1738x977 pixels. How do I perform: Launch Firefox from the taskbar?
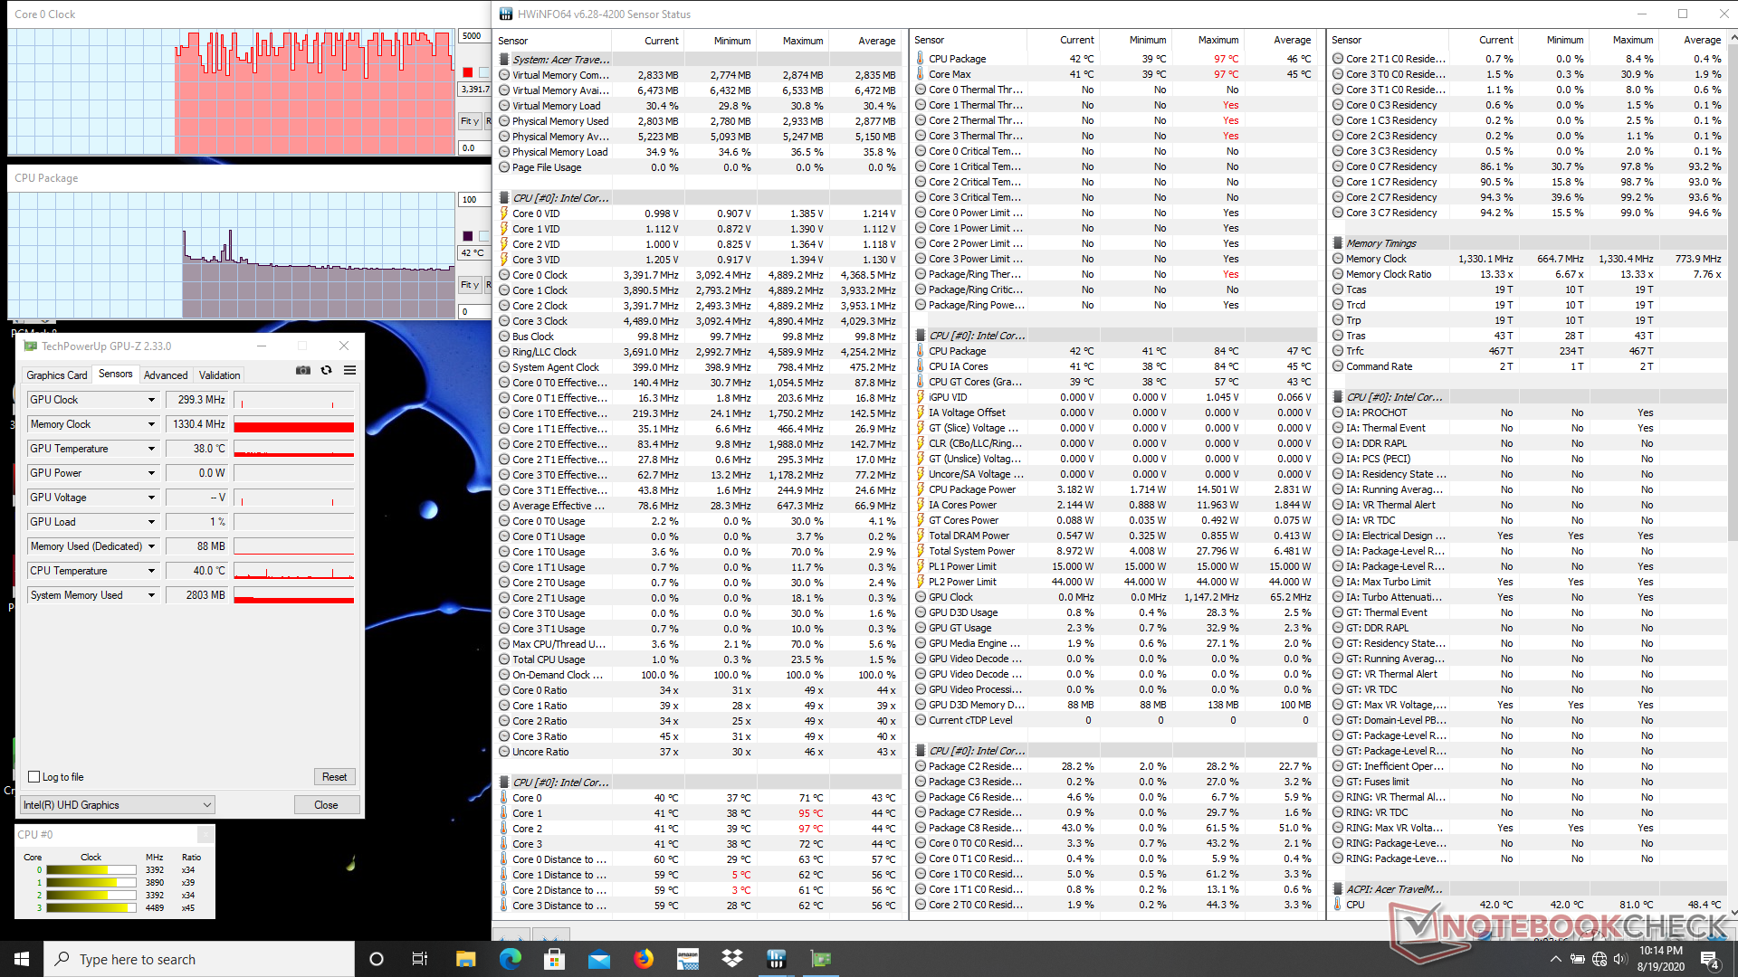click(644, 959)
